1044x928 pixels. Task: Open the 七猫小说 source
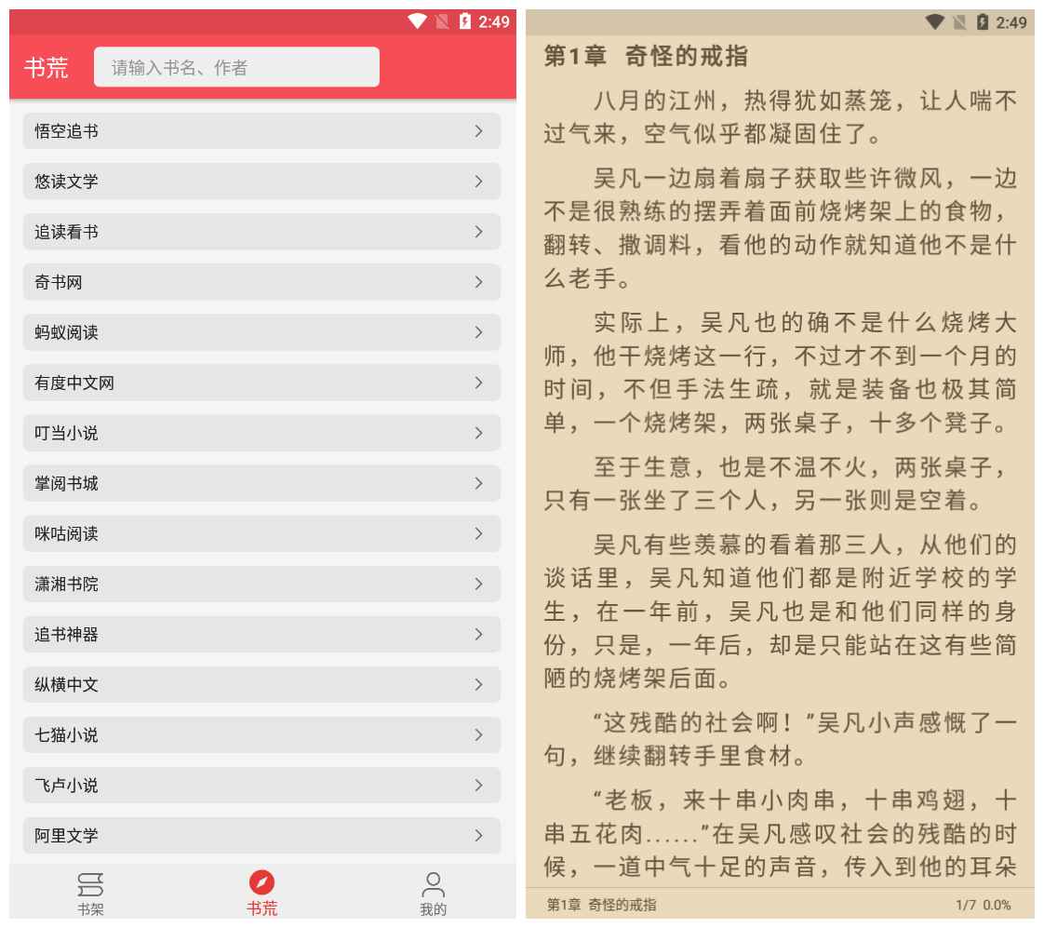point(261,735)
